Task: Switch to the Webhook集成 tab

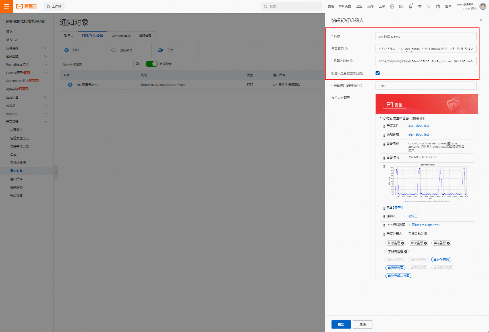Action: (x=121, y=36)
